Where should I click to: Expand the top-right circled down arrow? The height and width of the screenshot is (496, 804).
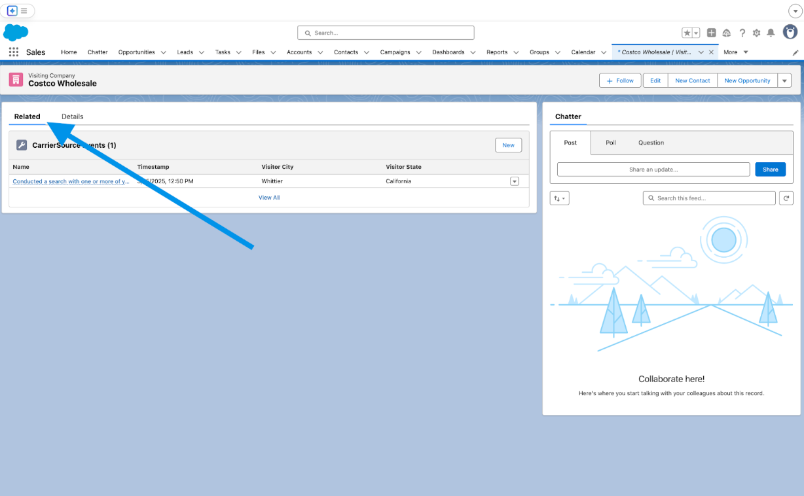click(795, 11)
